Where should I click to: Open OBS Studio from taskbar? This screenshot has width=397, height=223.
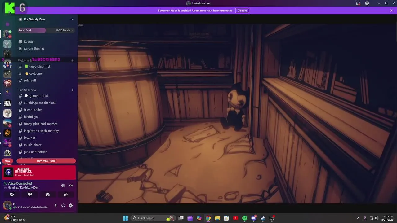click(x=272, y=218)
